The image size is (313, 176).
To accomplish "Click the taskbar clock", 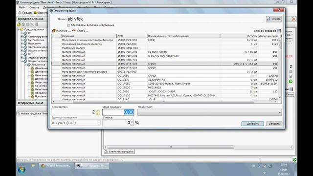I will (284, 169).
